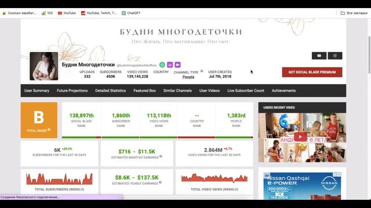
Task: Open info icon for Estimated Monthly Earnings
Action: click(x=161, y=157)
